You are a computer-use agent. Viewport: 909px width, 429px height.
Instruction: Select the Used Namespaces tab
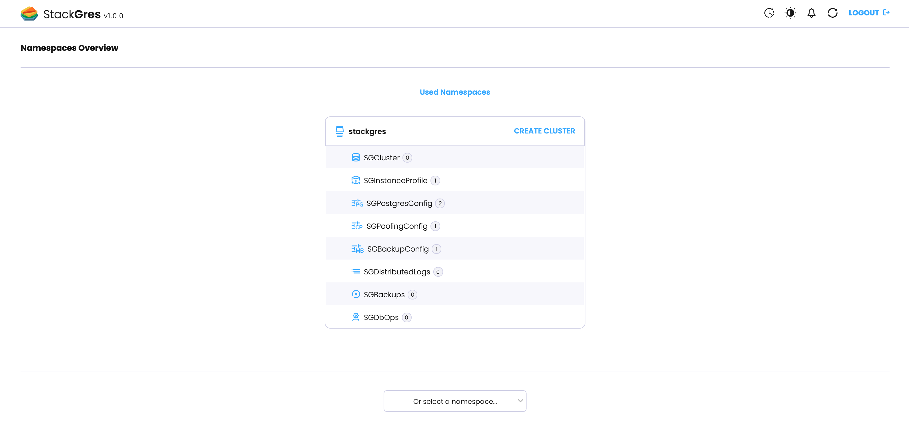[454, 92]
